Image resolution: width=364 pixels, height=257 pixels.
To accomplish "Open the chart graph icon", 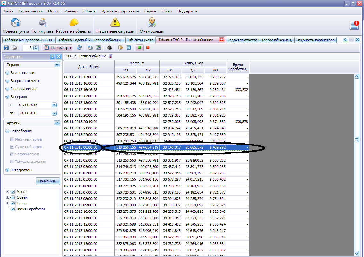I will [98, 48].
